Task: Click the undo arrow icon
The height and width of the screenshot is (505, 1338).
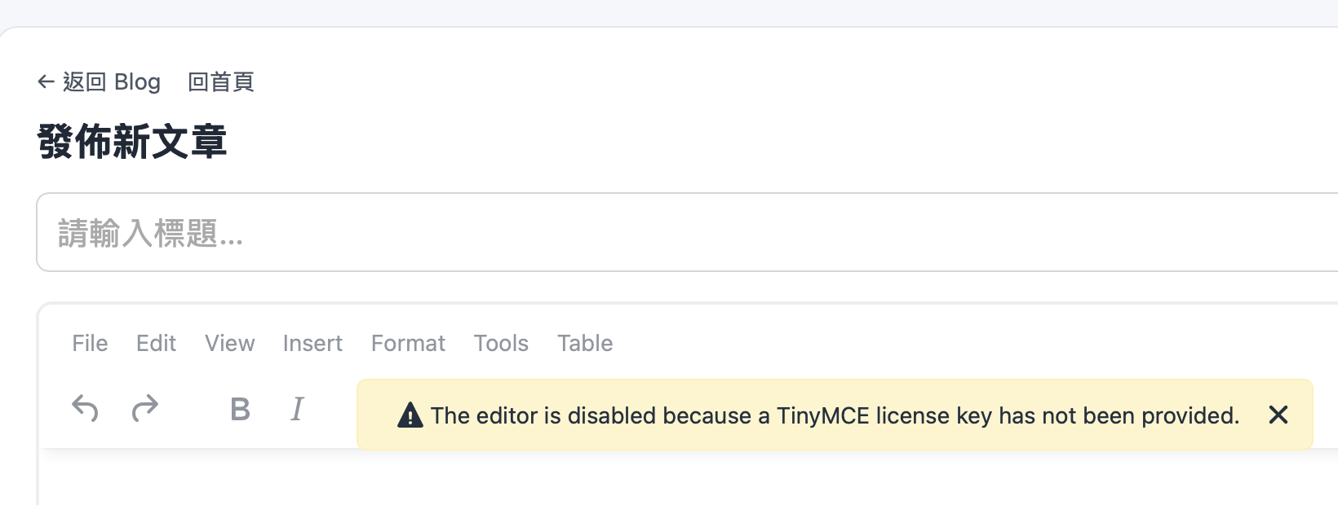Action: (85, 408)
